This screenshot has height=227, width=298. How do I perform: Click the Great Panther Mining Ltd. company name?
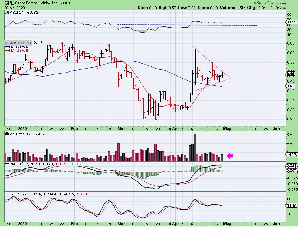[x=37, y=3]
